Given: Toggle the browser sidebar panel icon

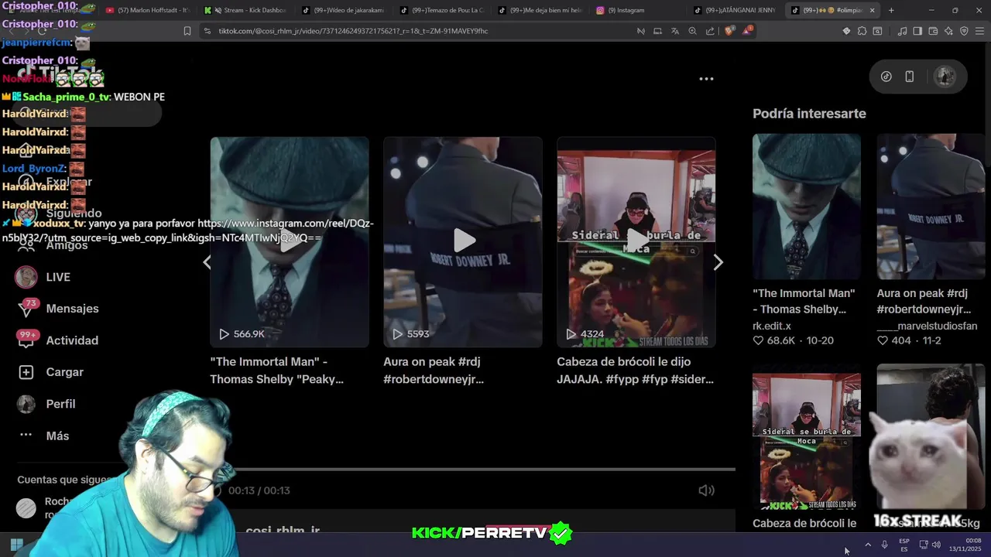Looking at the screenshot, I should tap(917, 31).
